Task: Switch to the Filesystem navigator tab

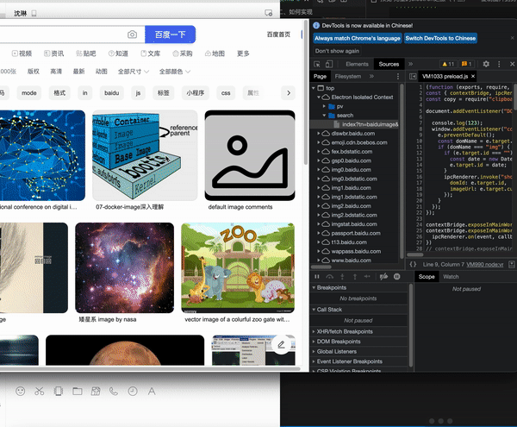Action: click(348, 77)
